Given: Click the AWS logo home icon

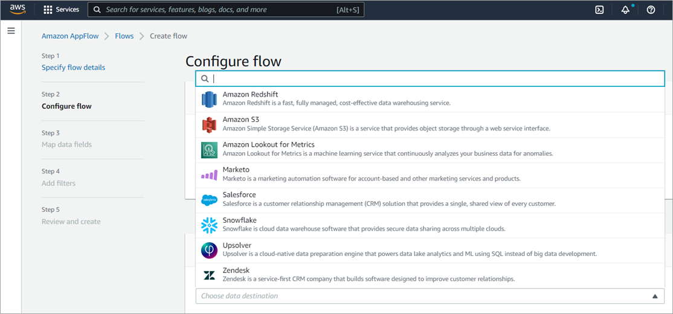Looking at the screenshot, I should [18, 10].
